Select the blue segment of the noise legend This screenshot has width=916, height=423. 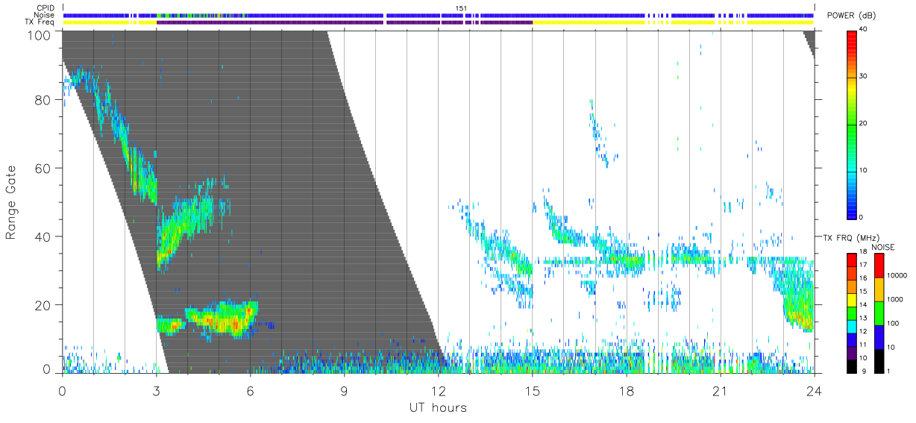(x=879, y=336)
